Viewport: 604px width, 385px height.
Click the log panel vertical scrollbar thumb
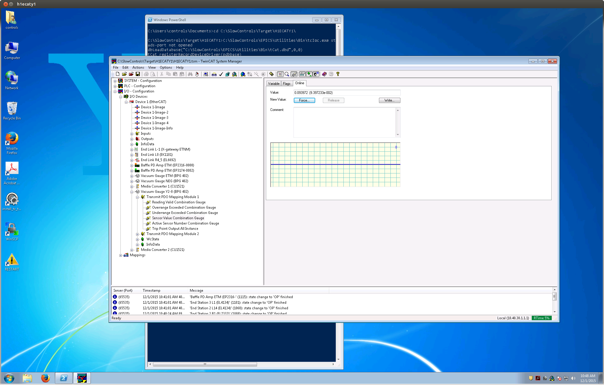[554, 296]
